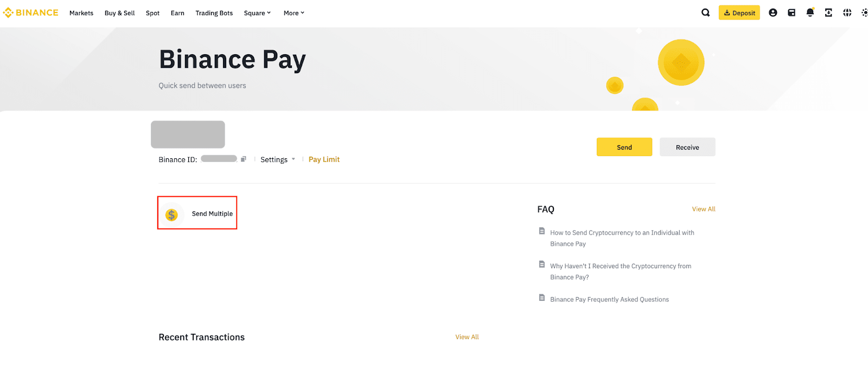Open Trading Bots in the navigation
868x388 pixels.
click(214, 13)
